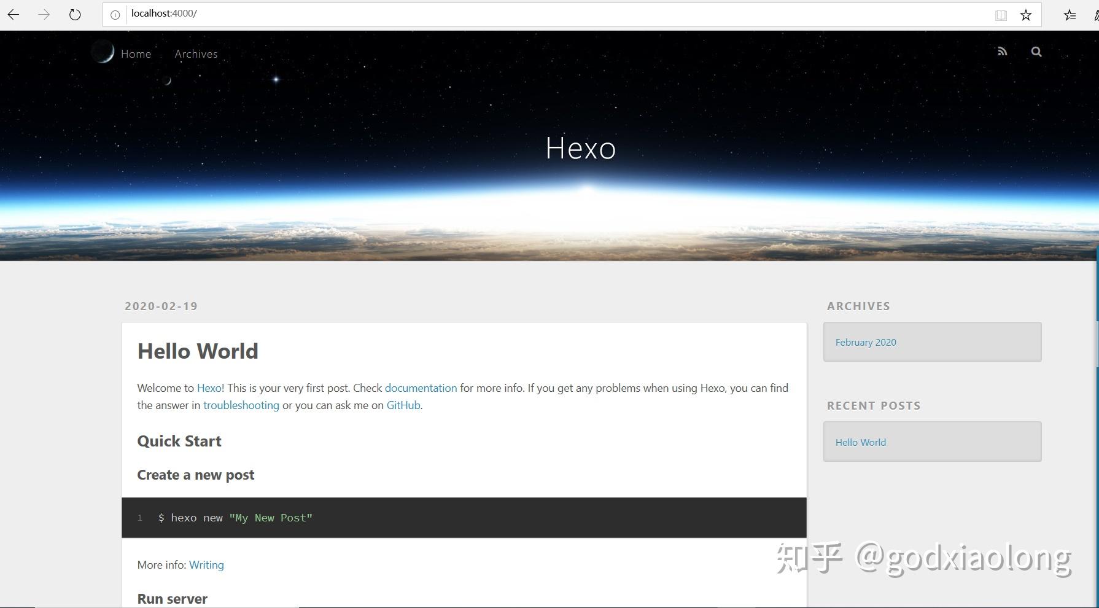Refresh the page using the reload icon
The height and width of the screenshot is (608, 1099).
pyautogui.click(x=74, y=14)
